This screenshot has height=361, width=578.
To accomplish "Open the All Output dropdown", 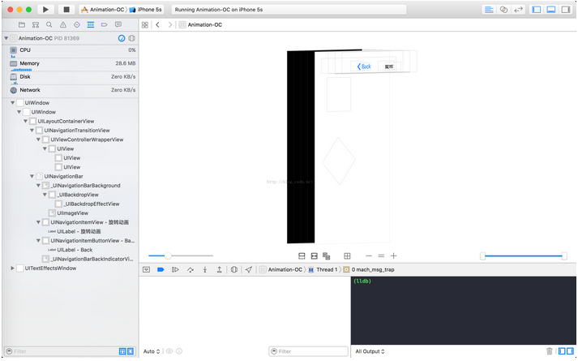I will 370,351.
